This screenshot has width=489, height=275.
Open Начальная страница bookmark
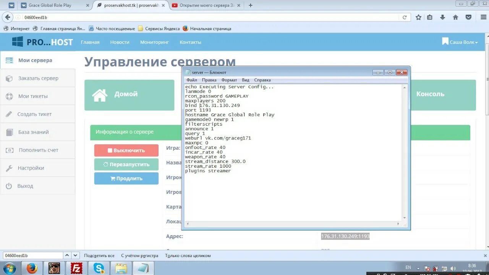click(x=207, y=29)
